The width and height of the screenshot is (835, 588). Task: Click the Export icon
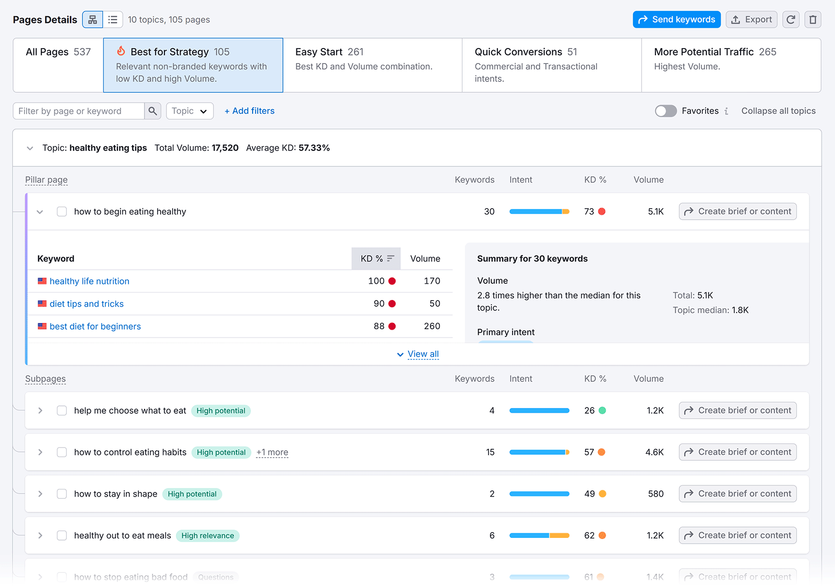[751, 19]
